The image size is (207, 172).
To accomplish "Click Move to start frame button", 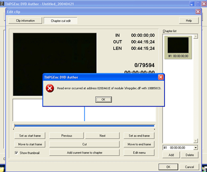I will click(30, 144).
